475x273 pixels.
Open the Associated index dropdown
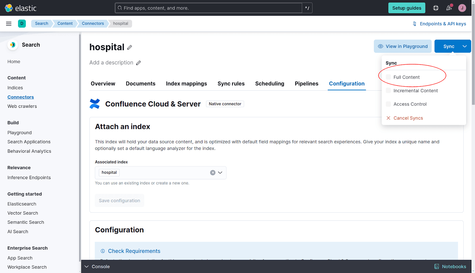(220, 173)
